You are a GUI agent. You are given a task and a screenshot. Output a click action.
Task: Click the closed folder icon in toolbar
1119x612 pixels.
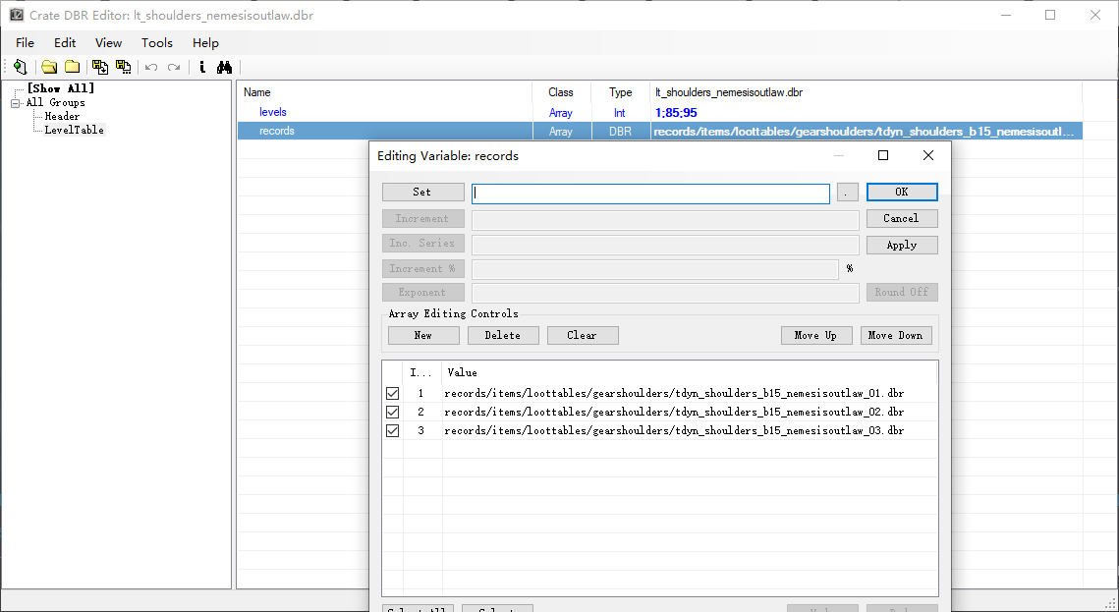72,67
